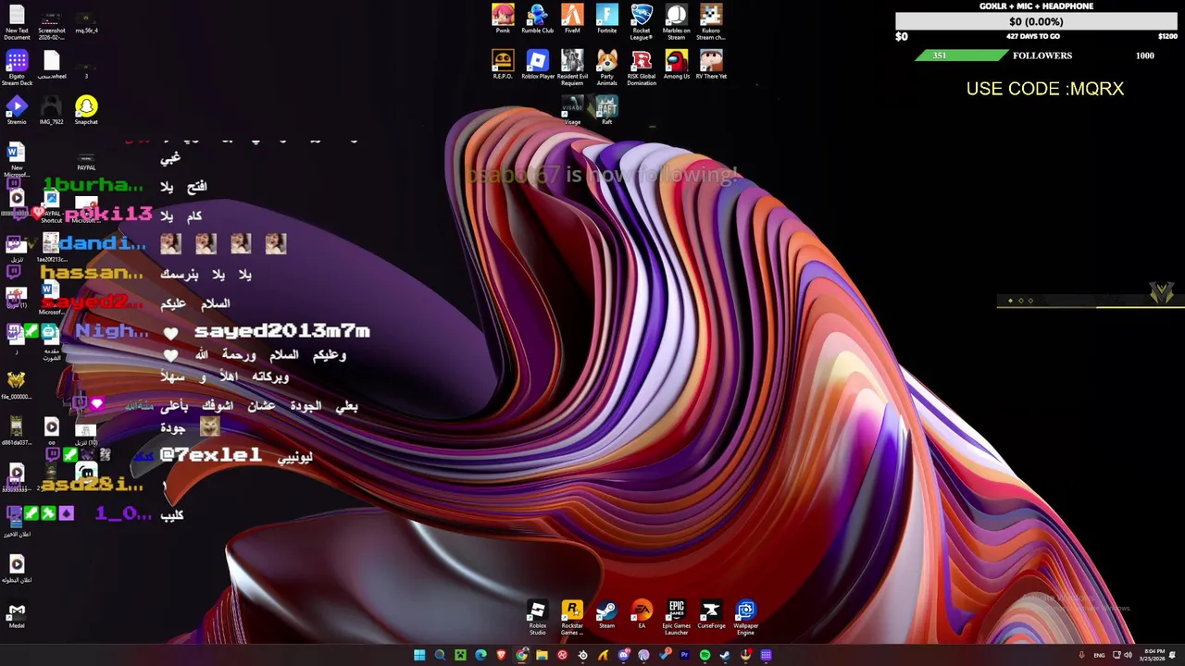Viewport: 1185px width, 666px height.
Task: Select the CurseForge desktop icon
Action: coord(711,615)
